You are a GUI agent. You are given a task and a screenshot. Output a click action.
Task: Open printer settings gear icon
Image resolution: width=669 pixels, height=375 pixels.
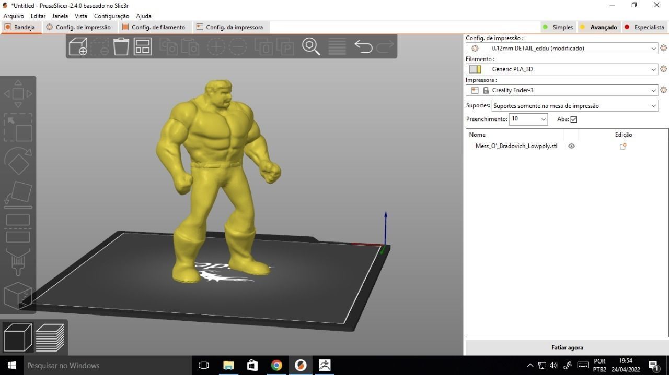coord(663,90)
